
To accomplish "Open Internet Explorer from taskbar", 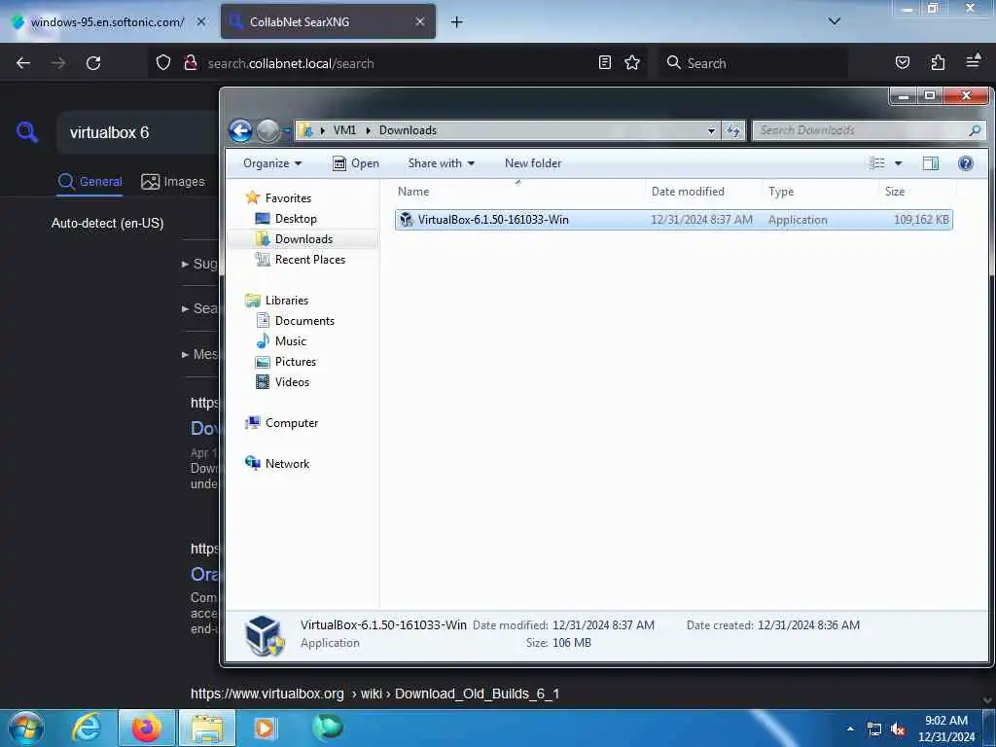I will [87, 728].
